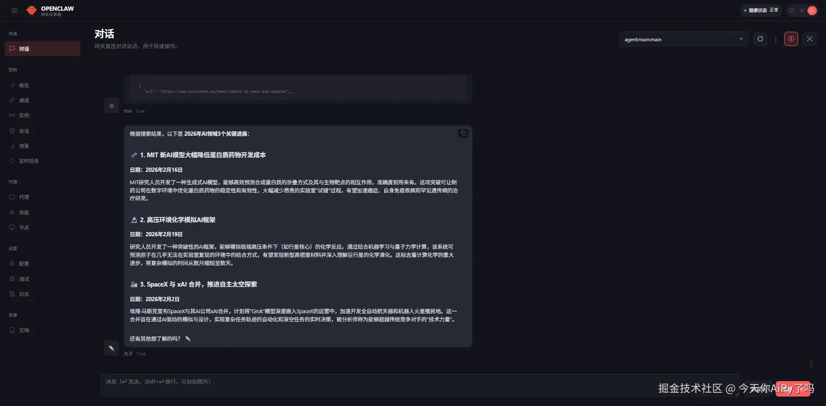The width and height of the screenshot is (826, 406).
Task: Click the gear avatar beside the tool message
Action: pos(111,106)
